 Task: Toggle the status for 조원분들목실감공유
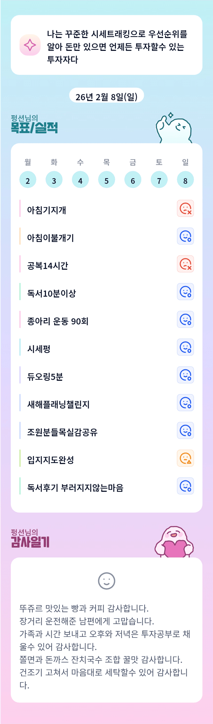coord(185,430)
